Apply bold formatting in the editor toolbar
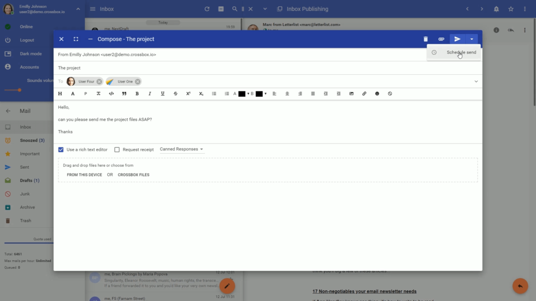Screen dimensions: 536x301 tap(137, 94)
